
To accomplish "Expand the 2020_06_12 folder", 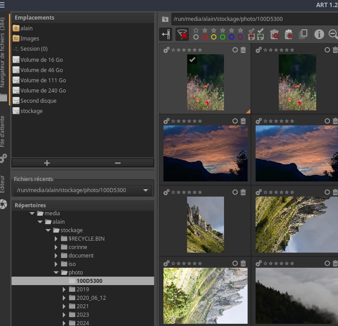I will click(x=64, y=298).
